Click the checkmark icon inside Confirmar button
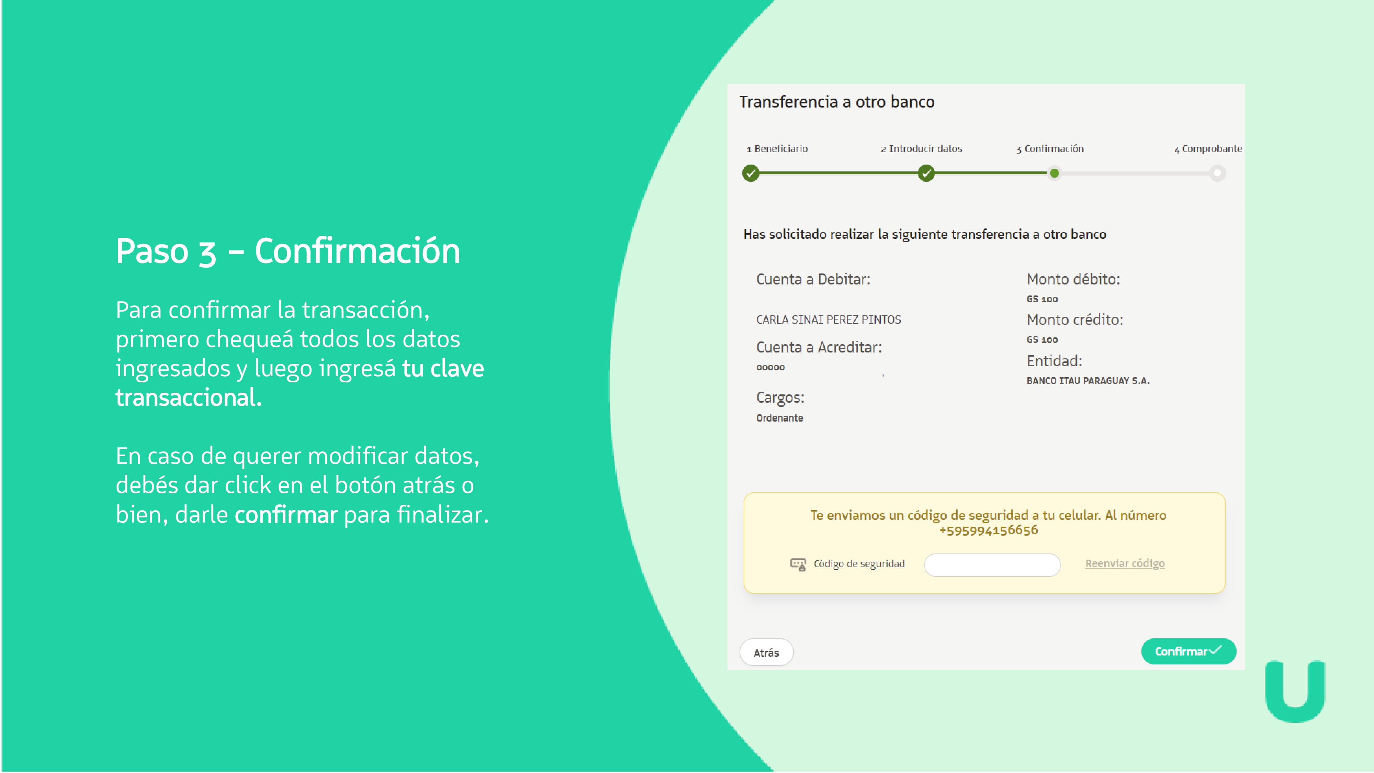This screenshot has height=773, width=1374. (x=1216, y=650)
